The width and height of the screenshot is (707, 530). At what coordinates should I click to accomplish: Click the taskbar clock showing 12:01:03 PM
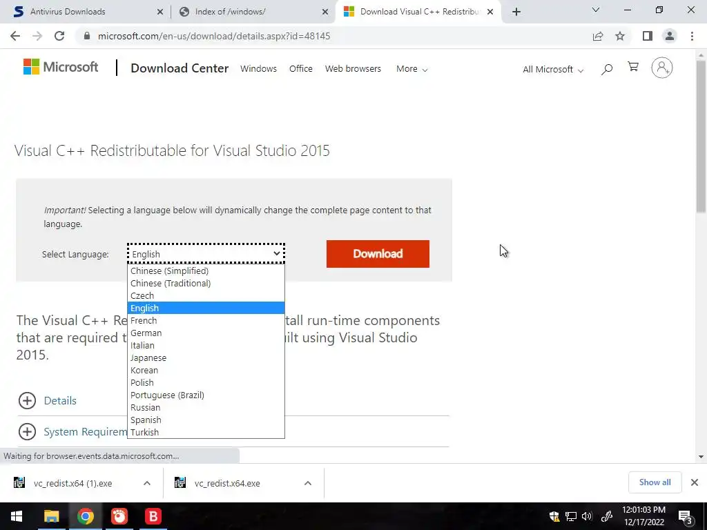[644, 516]
